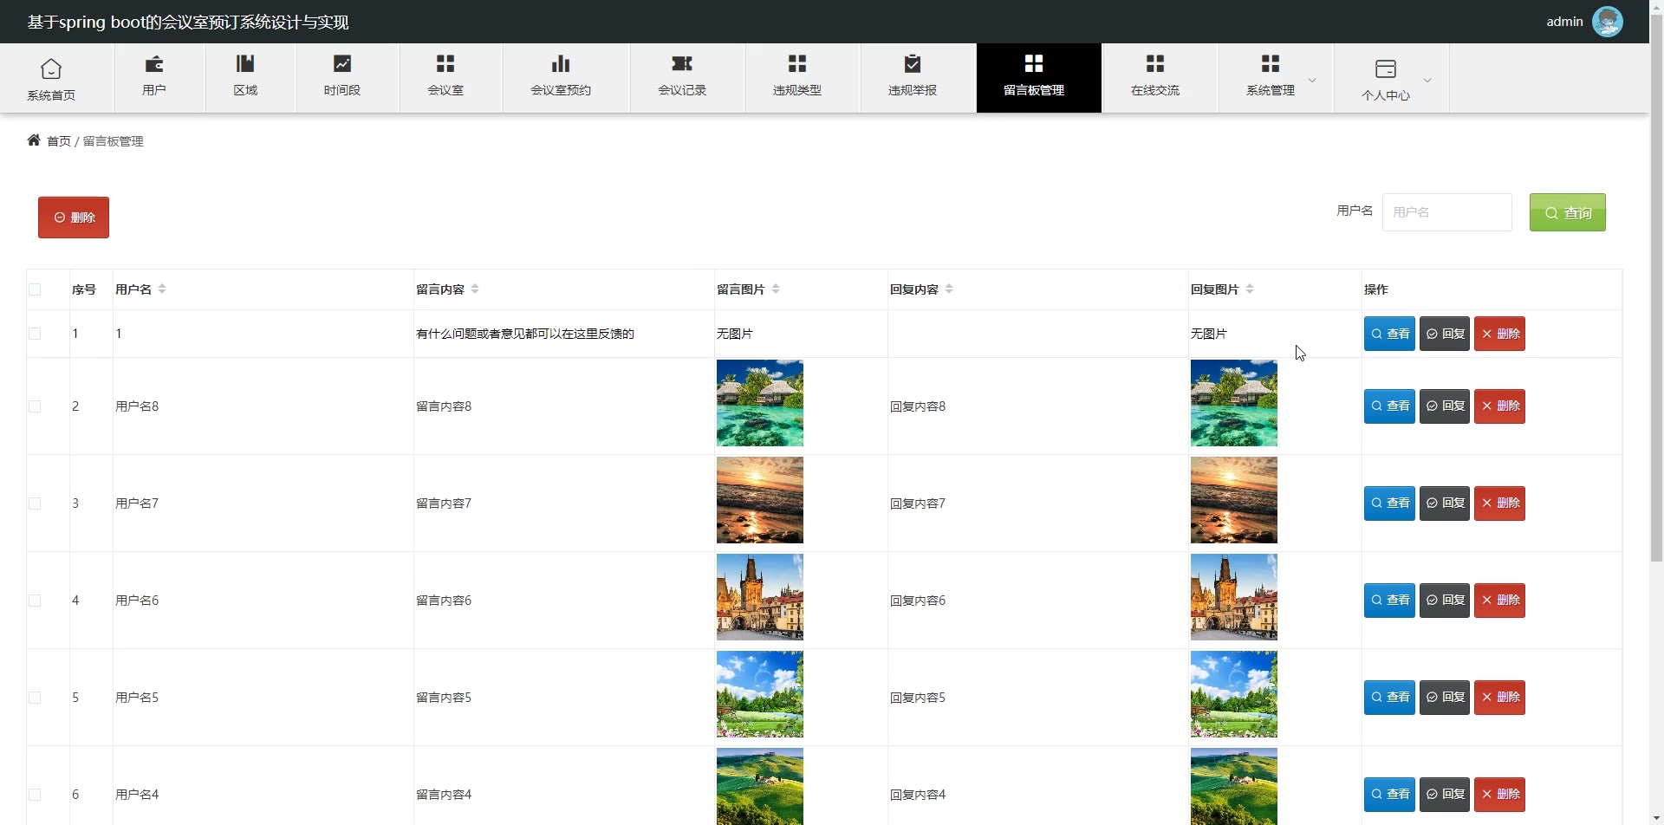Select the checkbox for 用户名8 row
Image resolution: width=1664 pixels, height=825 pixels.
(x=35, y=406)
